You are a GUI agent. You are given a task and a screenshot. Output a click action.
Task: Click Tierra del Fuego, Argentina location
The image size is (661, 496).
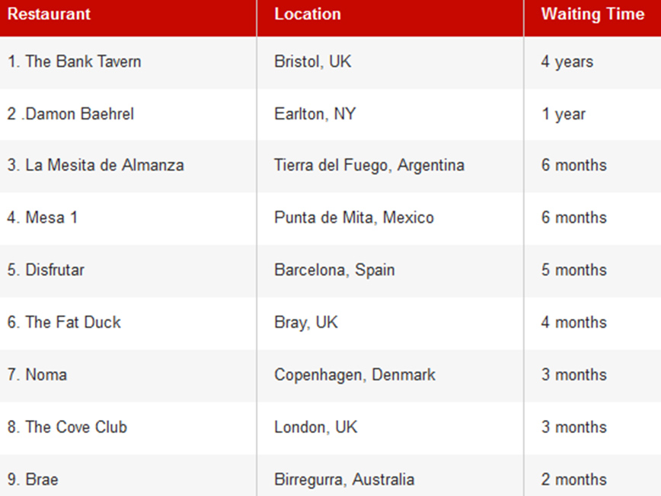[x=369, y=165]
